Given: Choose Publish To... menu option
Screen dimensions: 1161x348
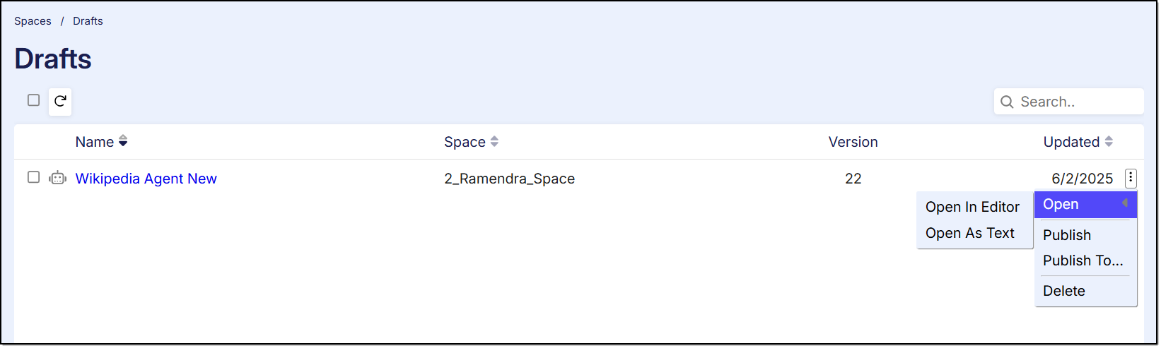Looking at the screenshot, I should 1083,260.
